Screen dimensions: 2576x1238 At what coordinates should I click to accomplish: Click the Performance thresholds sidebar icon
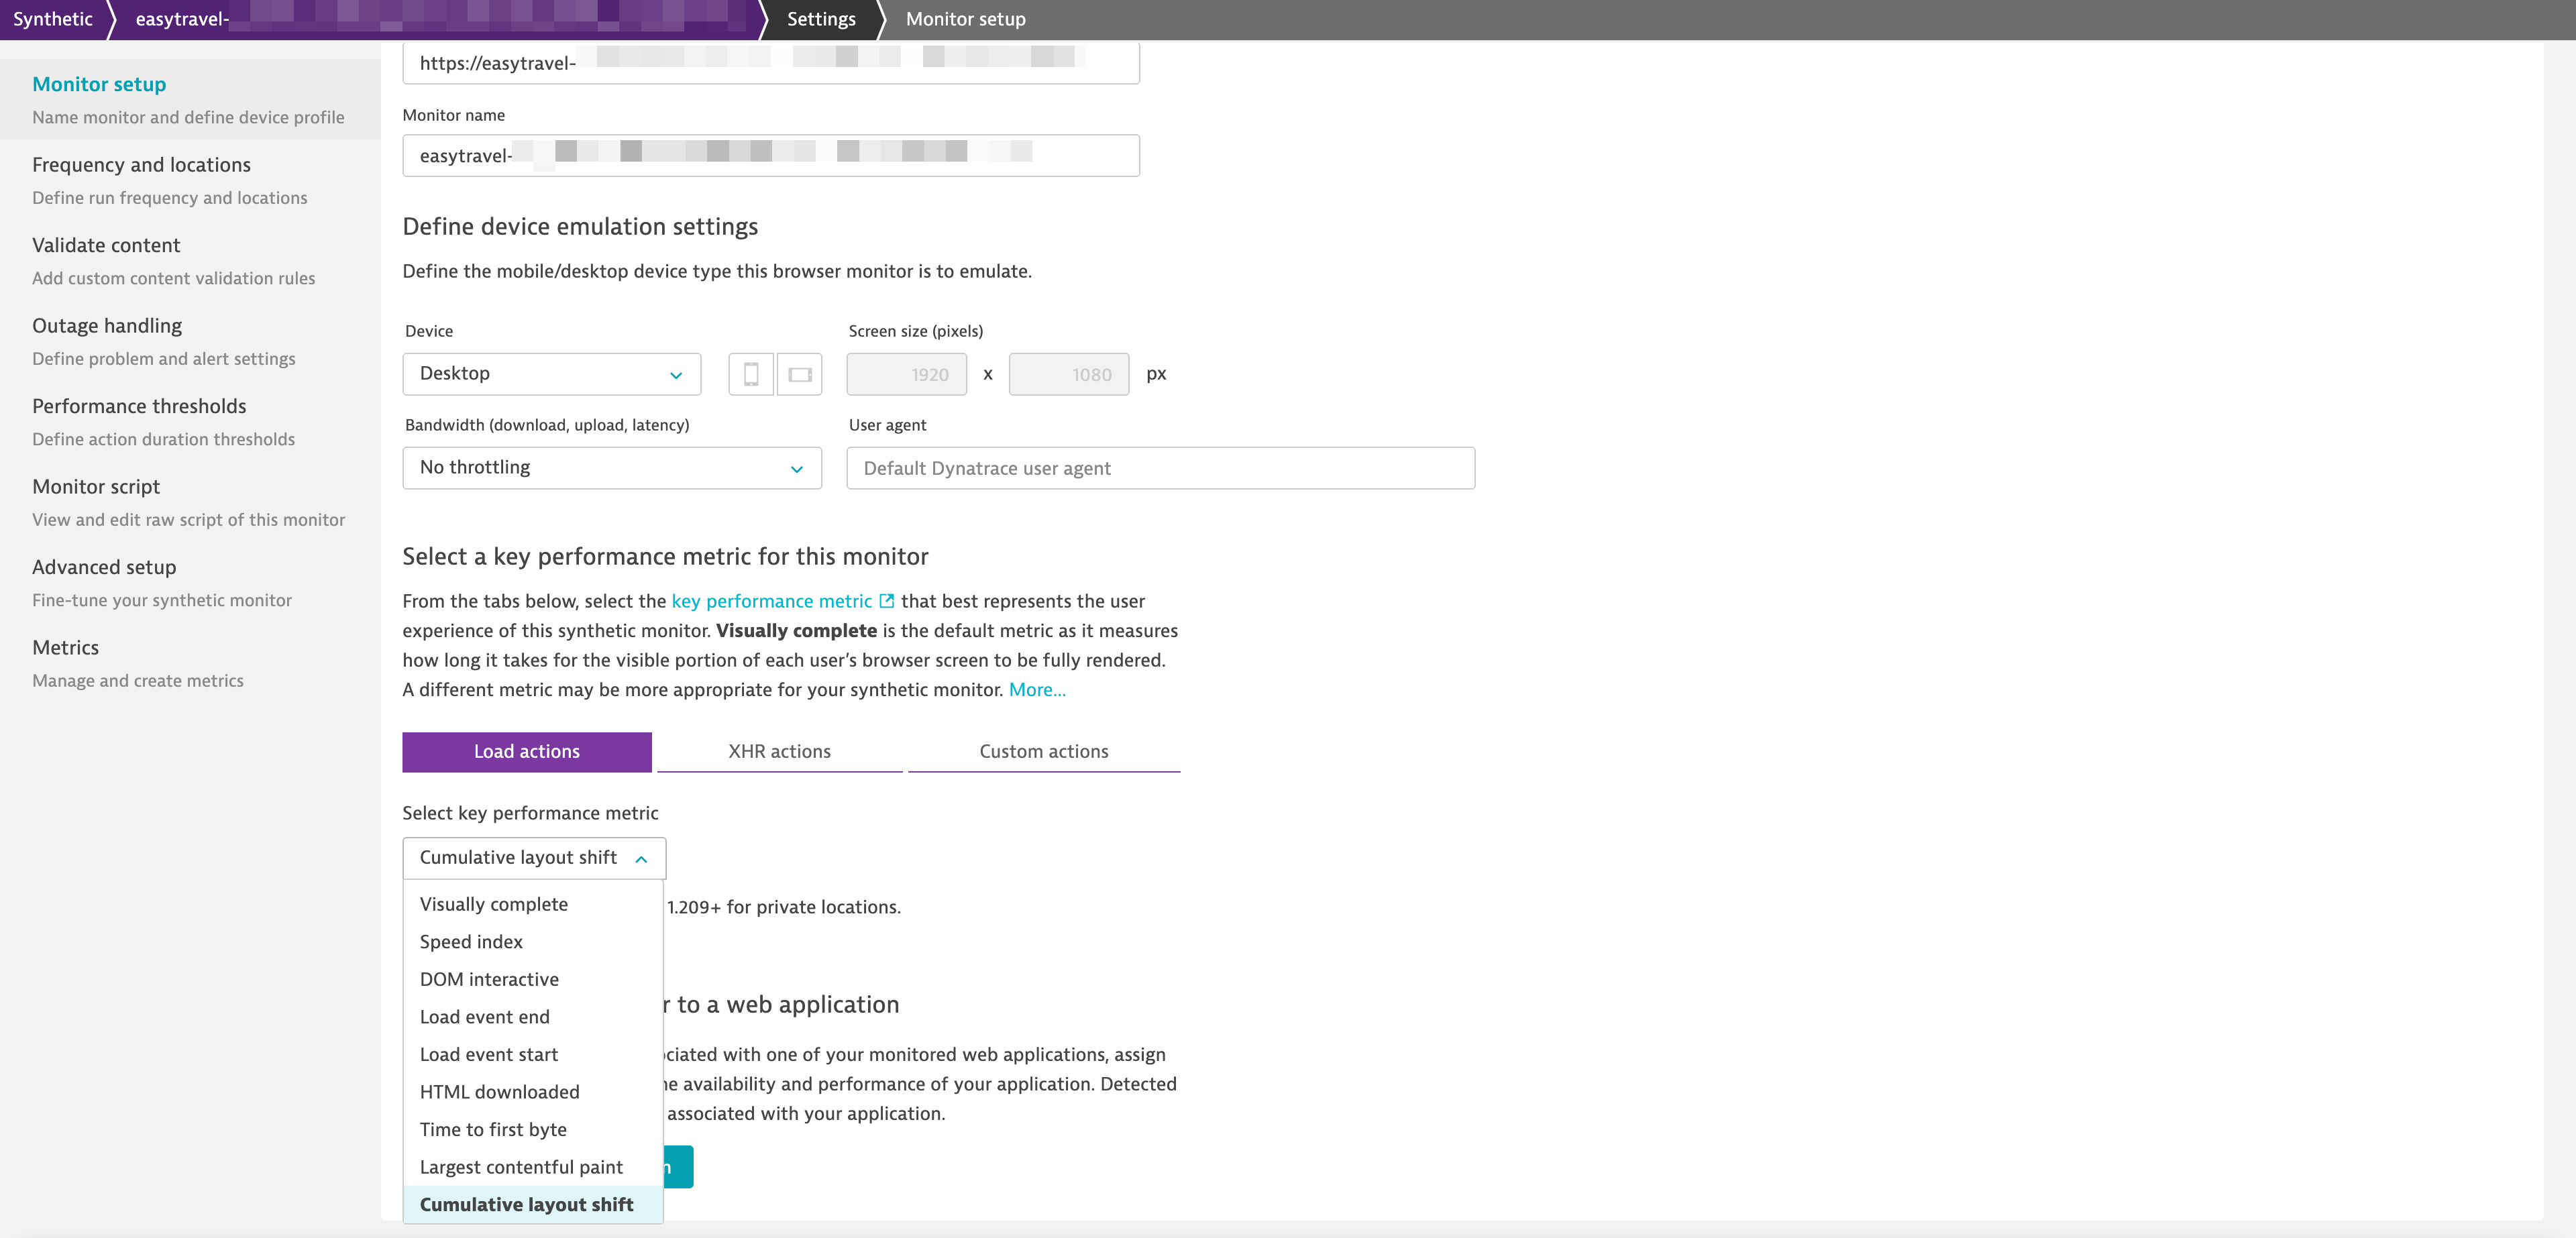(x=140, y=406)
